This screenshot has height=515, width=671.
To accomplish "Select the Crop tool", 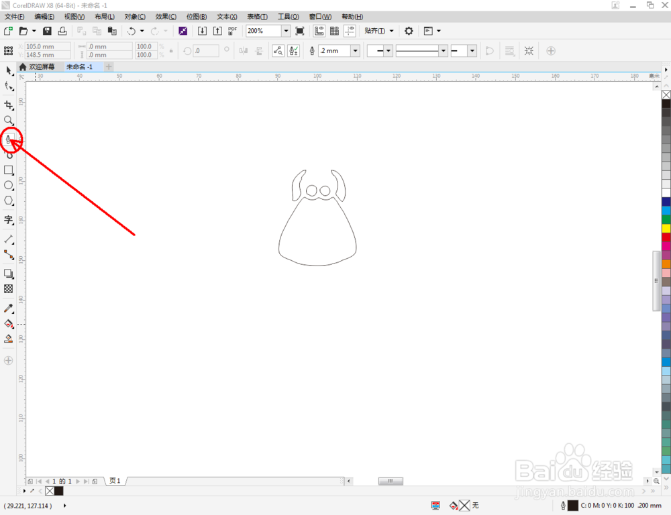I will (9, 105).
